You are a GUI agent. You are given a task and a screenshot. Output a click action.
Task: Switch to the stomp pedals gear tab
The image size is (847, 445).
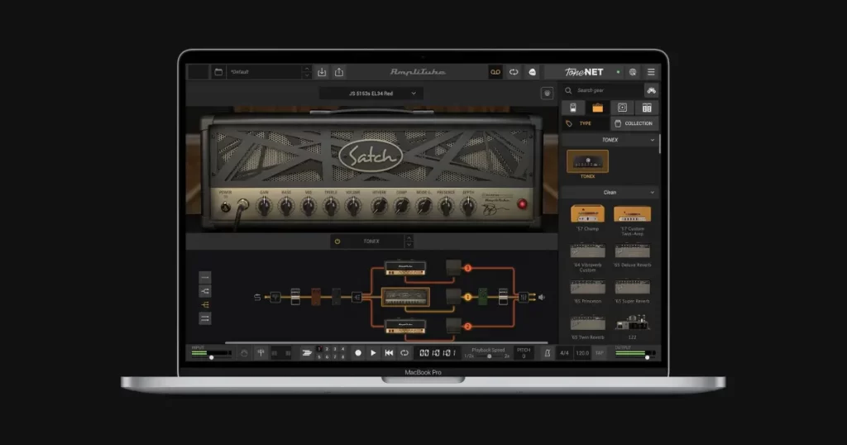573,108
